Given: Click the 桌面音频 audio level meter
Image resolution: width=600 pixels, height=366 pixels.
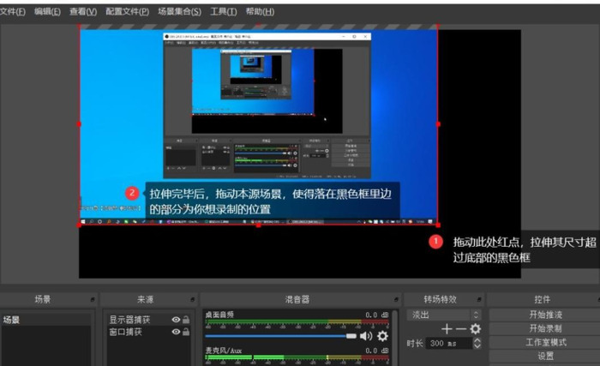Looking at the screenshot, I should (297, 321).
